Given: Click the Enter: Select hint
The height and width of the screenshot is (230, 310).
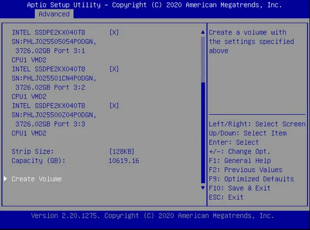Looking at the screenshot, I should pyautogui.click(x=234, y=142).
